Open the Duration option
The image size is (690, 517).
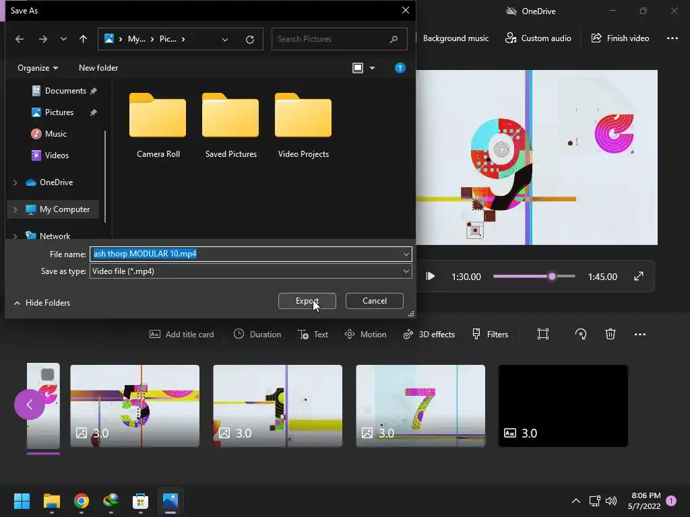257,334
